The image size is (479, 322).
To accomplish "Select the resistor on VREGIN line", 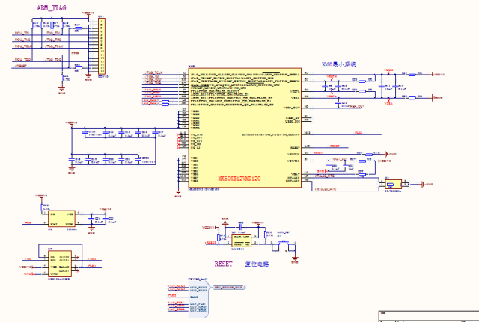I will 369,155.
